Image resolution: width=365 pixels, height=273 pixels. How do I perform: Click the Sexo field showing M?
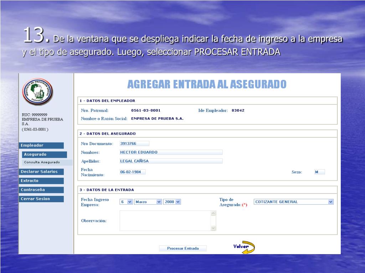(x=319, y=172)
